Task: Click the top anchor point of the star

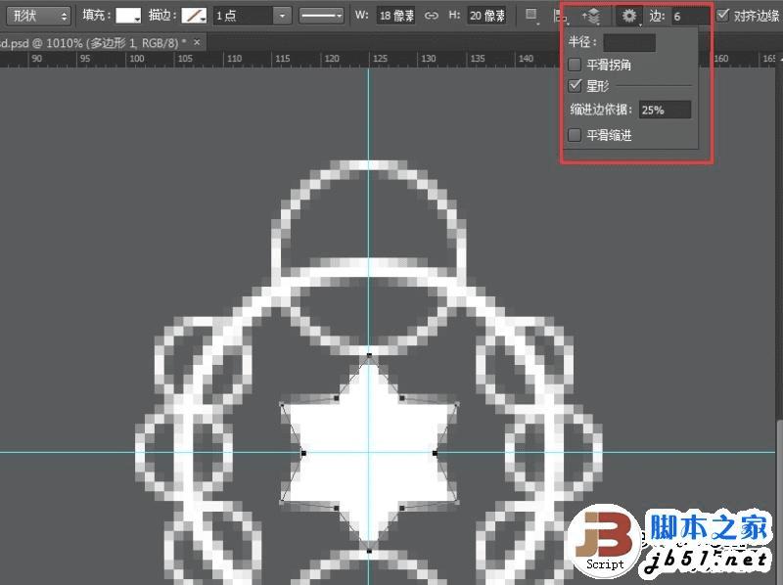Action: pos(369,355)
